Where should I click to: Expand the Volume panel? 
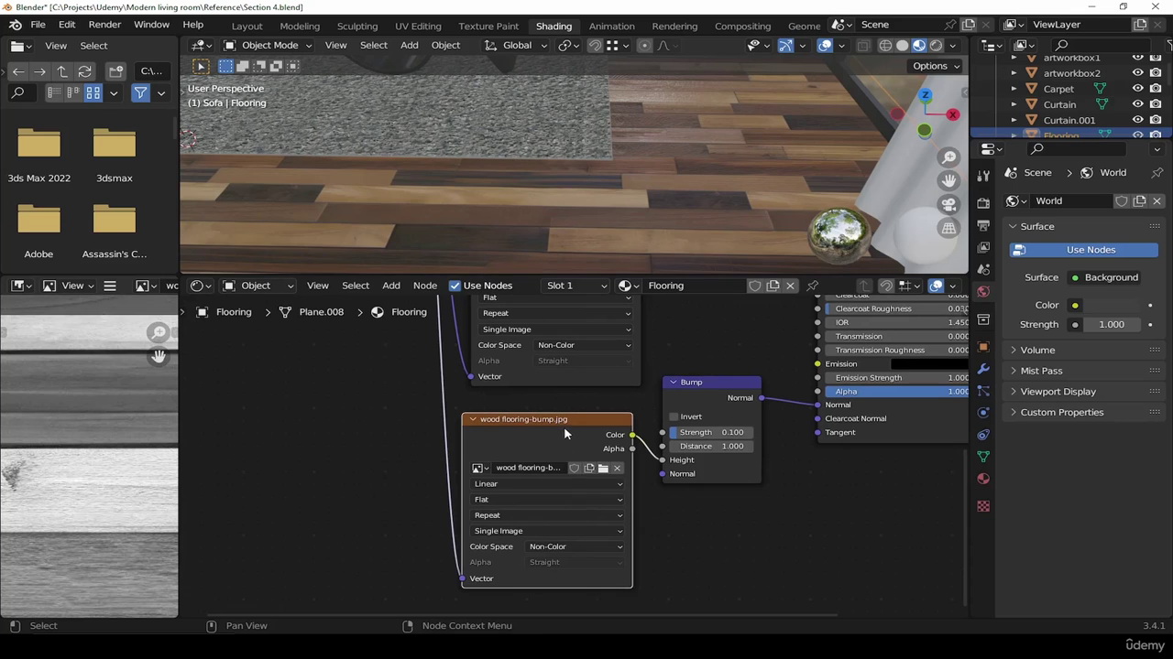click(x=1037, y=350)
